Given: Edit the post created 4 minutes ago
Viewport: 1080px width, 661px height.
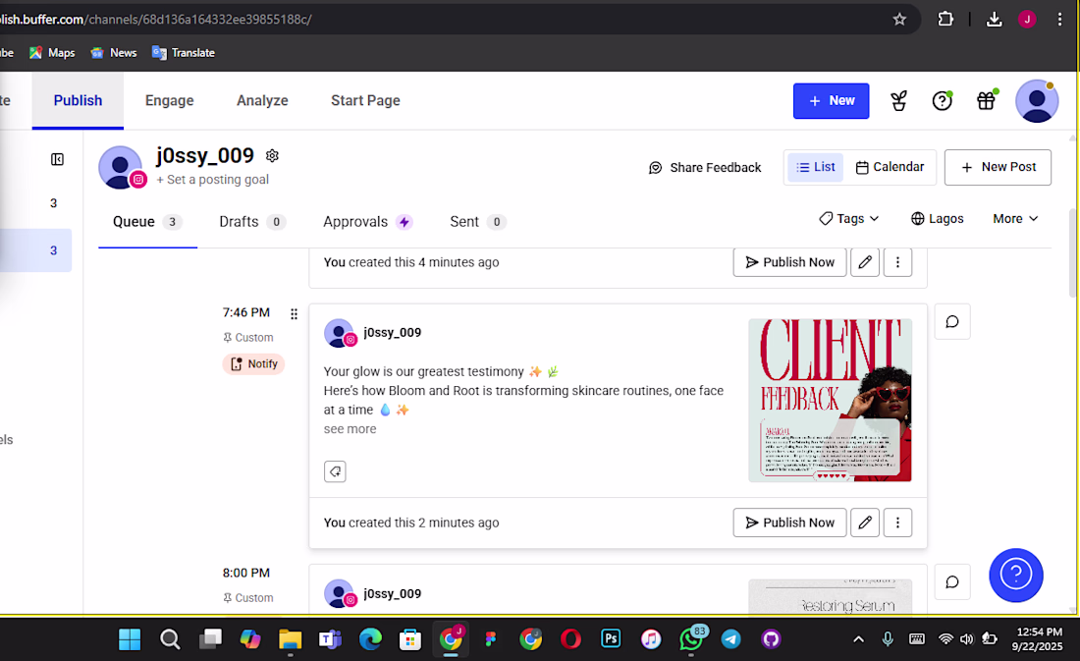Looking at the screenshot, I should point(865,262).
